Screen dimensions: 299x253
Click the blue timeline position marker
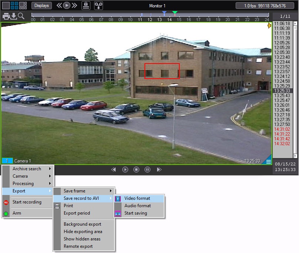(164, 13)
